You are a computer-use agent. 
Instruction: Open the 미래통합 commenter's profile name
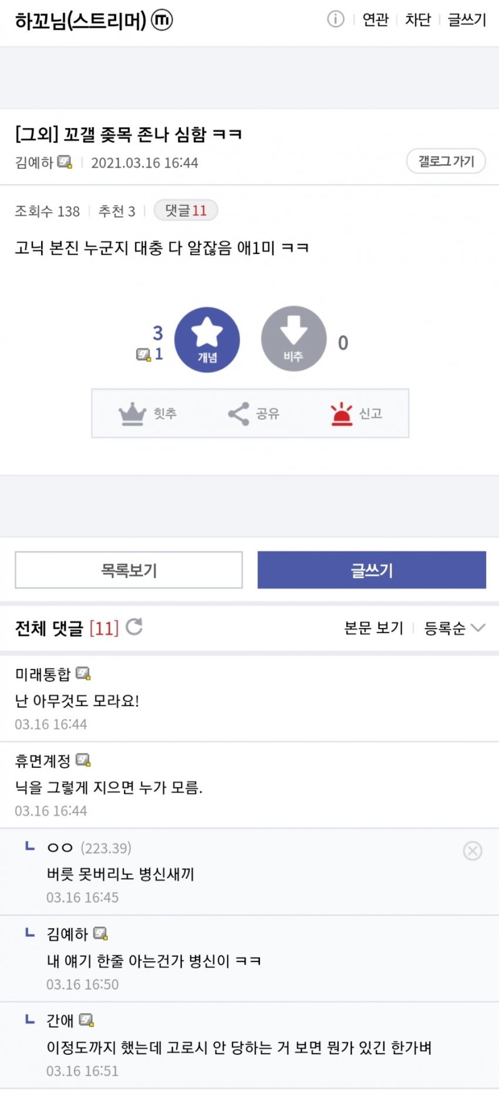point(43,674)
